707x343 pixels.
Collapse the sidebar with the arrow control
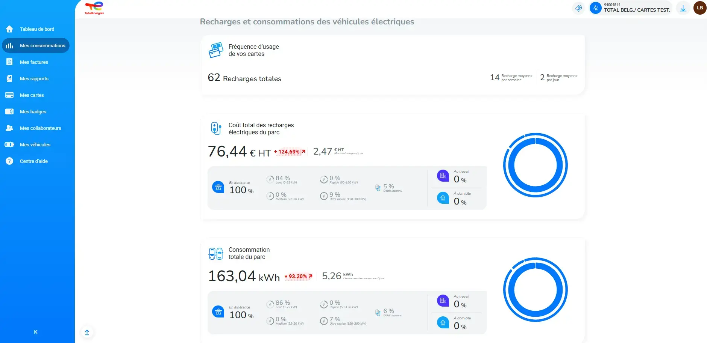[36, 332]
